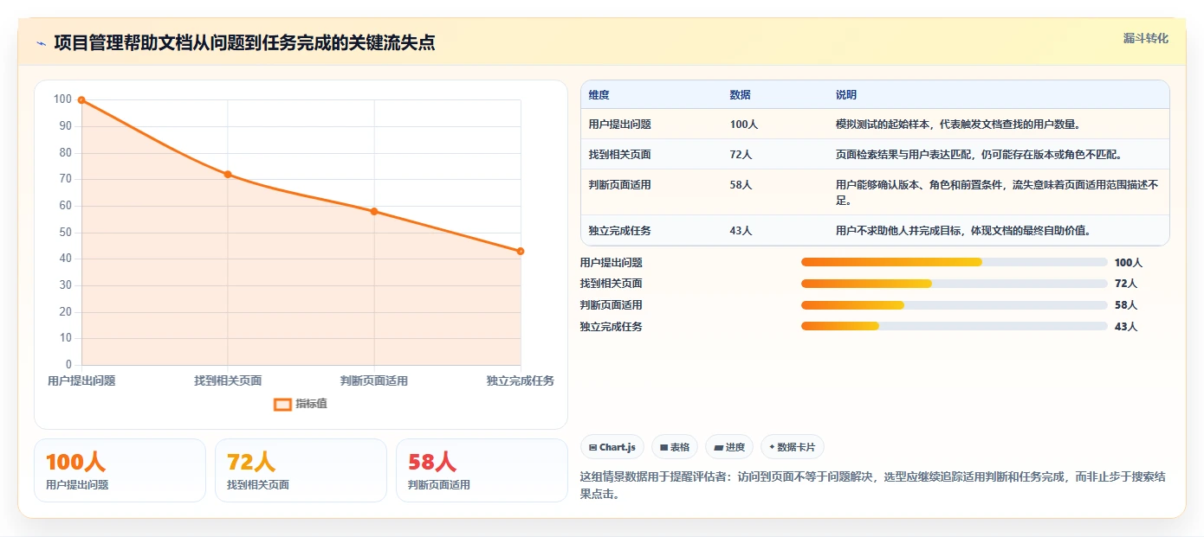The height and width of the screenshot is (537, 1204).
Task: Click the 找到相关页面 progress bar
Action: 955,284
